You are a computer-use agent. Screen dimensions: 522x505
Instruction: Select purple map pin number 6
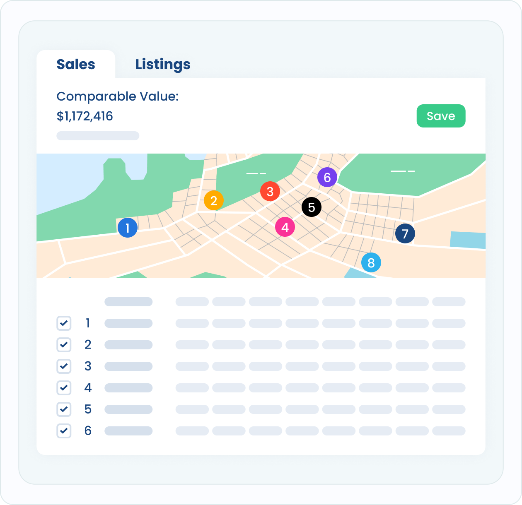point(327,177)
